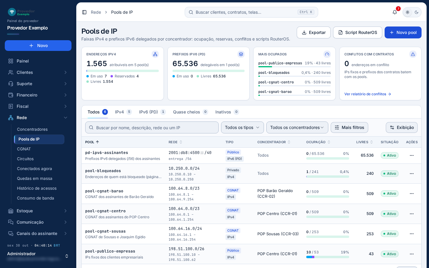
Task: Open the Exibição display options
Action: (402, 127)
